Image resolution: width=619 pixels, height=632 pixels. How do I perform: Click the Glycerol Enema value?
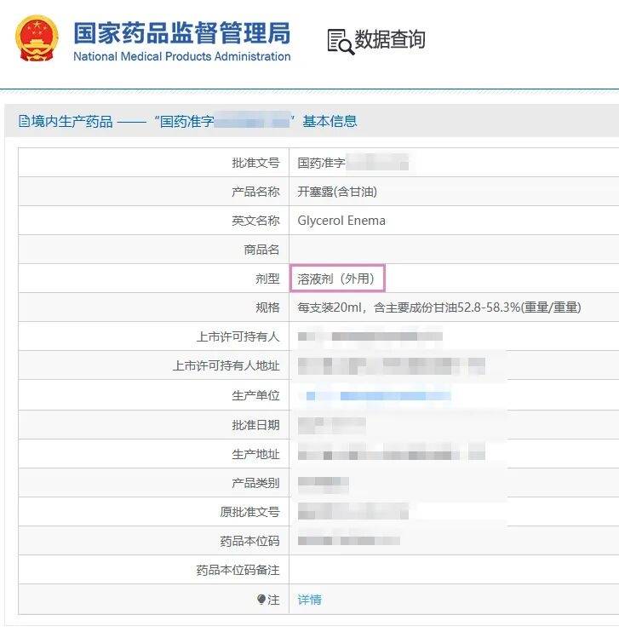pos(341,221)
